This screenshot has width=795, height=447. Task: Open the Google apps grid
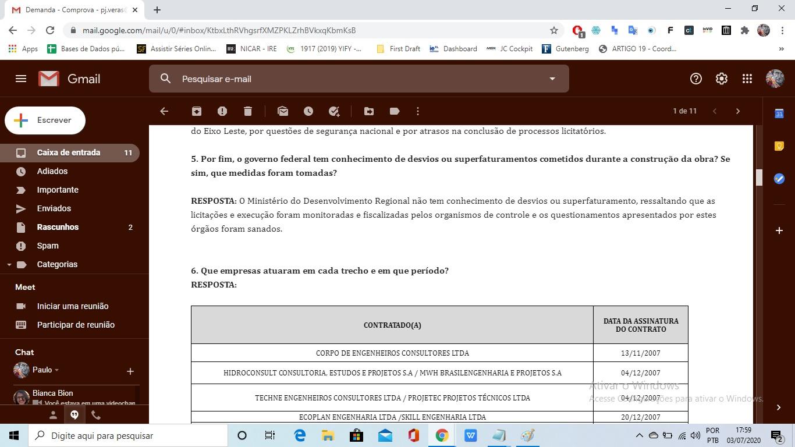pyautogui.click(x=747, y=79)
